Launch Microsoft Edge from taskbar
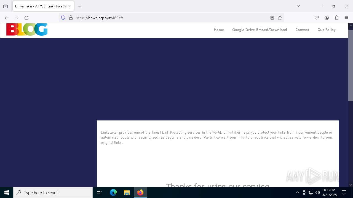This screenshot has height=198, width=353. coord(113,193)
